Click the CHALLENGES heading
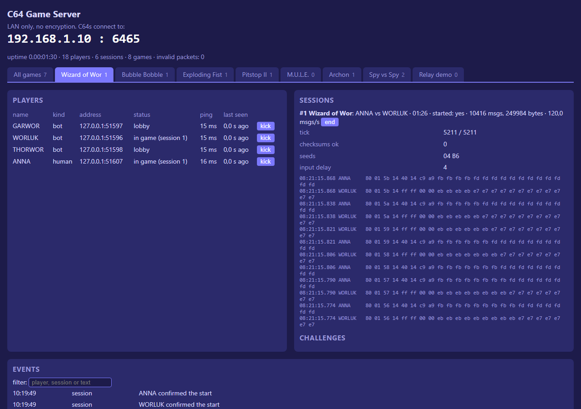 click(x=322, y=338)
